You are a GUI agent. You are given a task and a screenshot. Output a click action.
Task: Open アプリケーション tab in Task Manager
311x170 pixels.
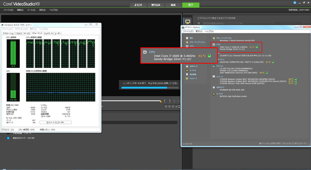(x=9, y=33)
